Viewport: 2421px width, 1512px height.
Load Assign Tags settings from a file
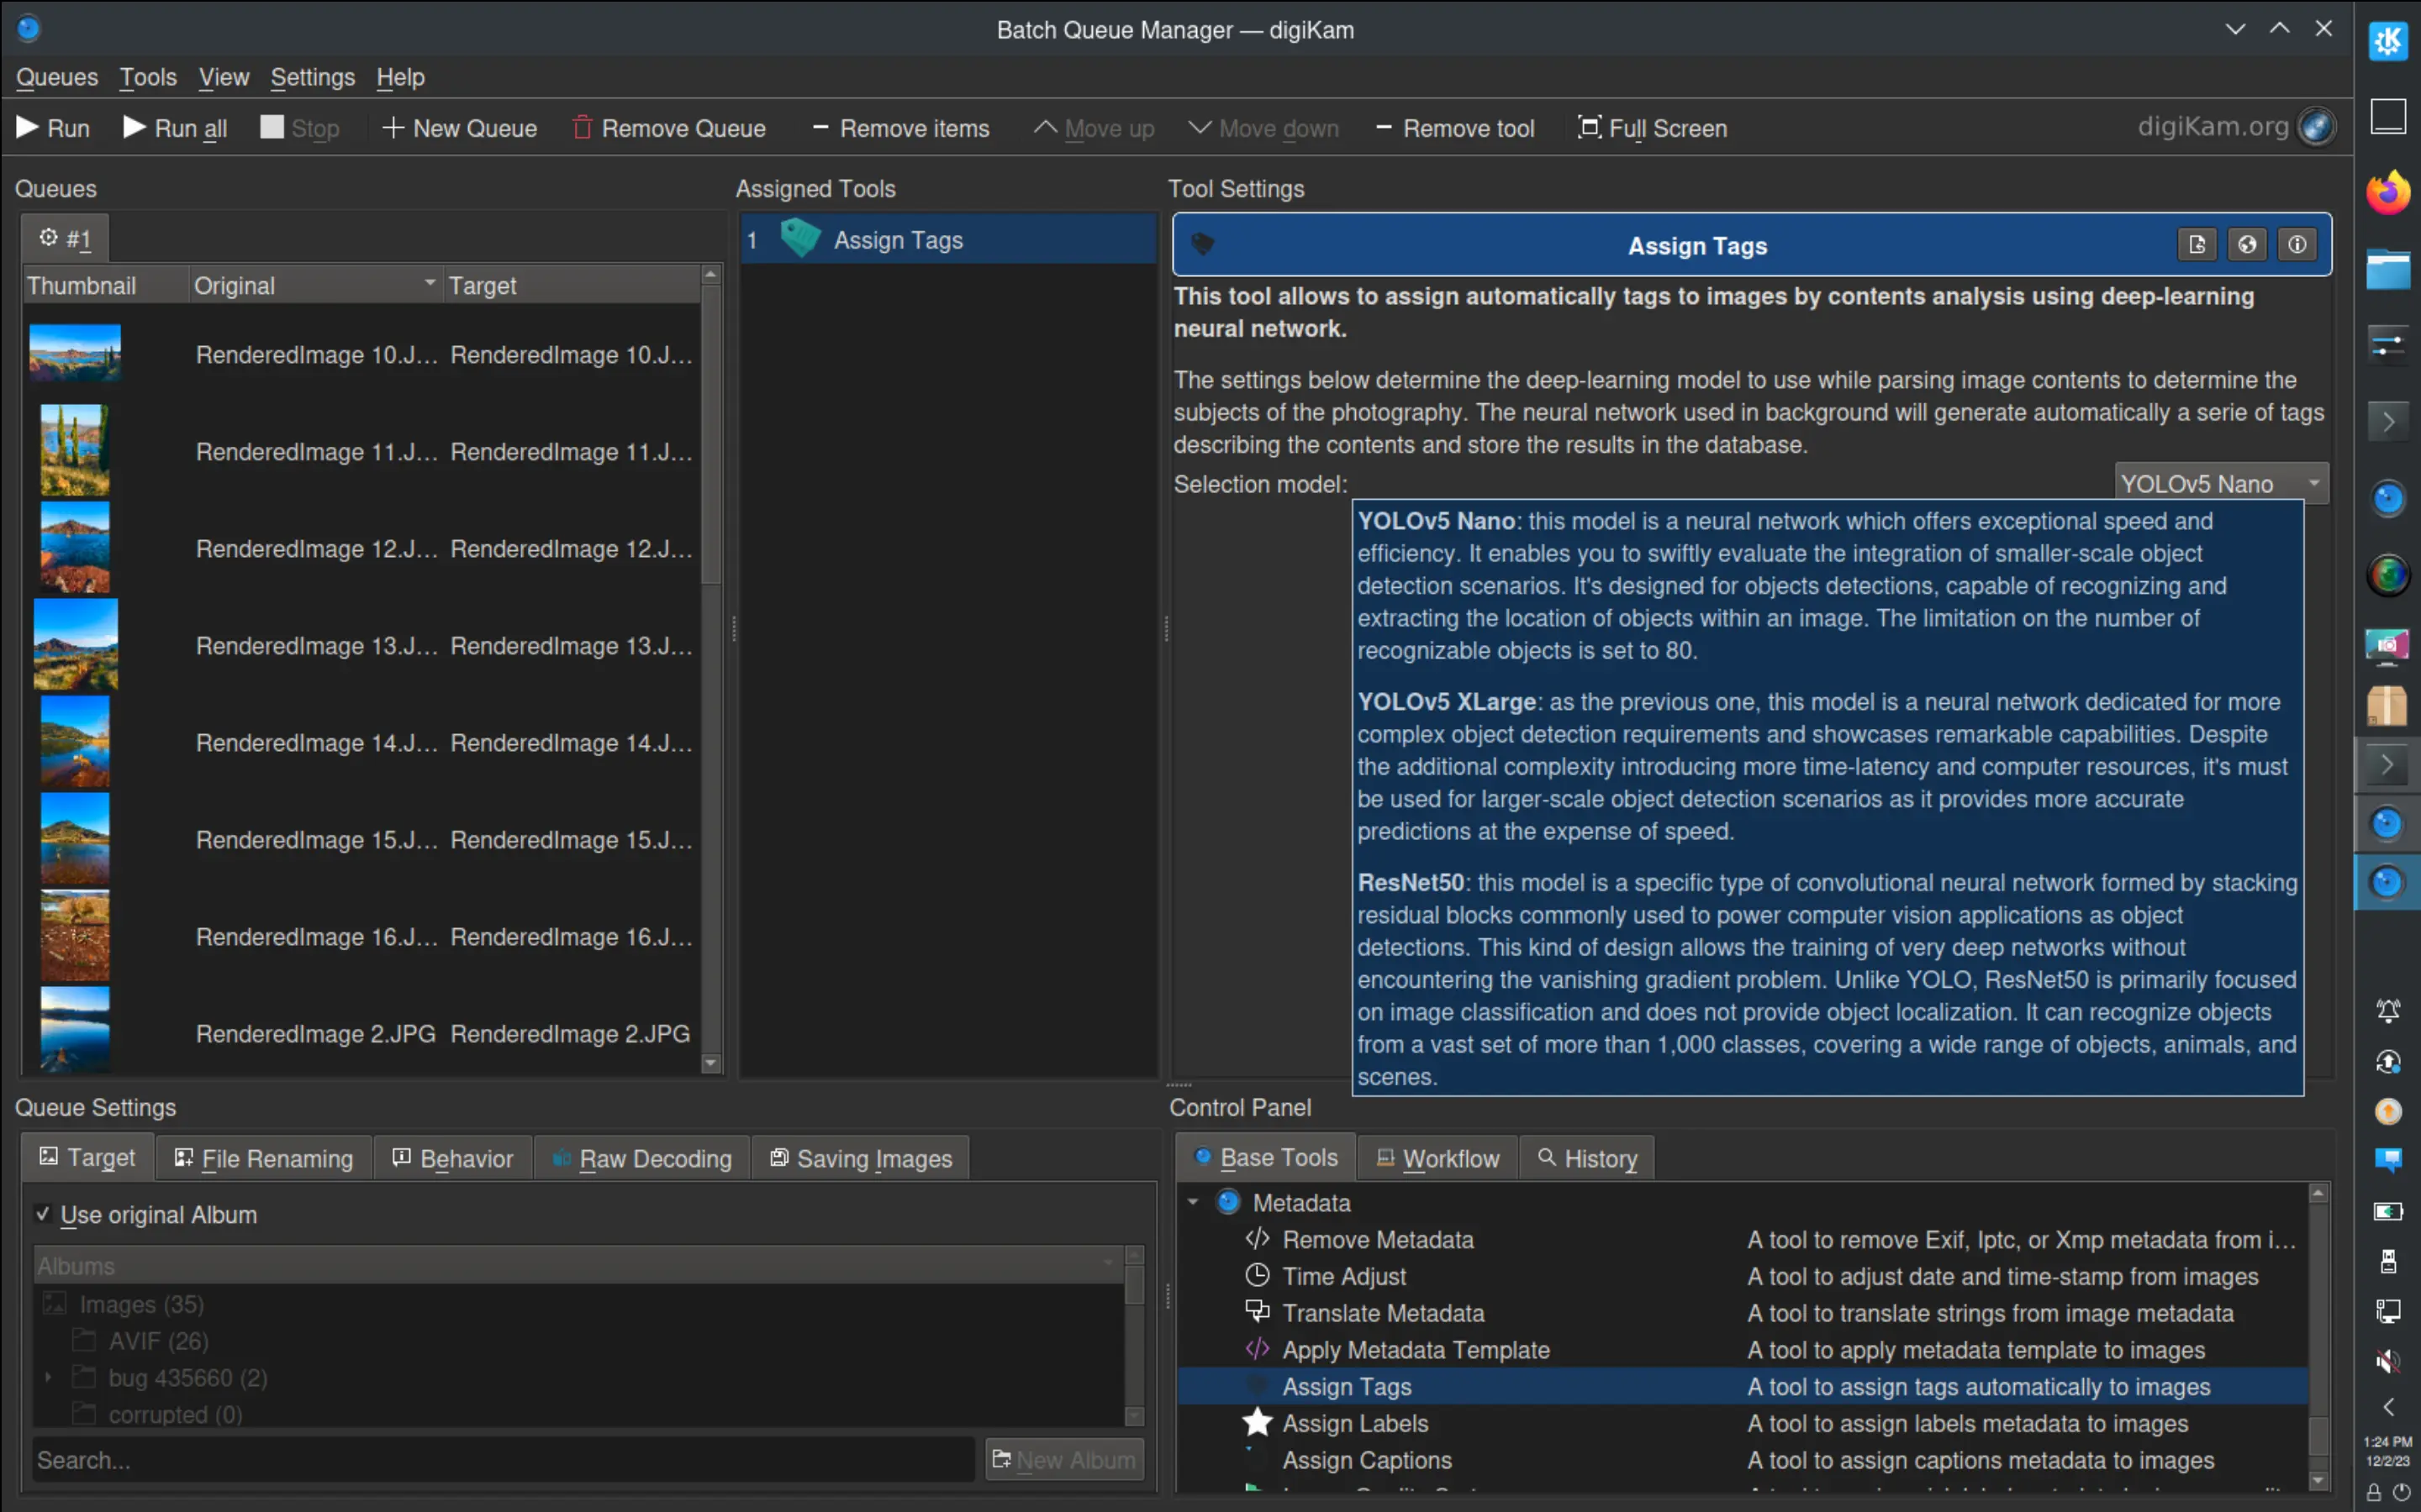point(2197,244)
